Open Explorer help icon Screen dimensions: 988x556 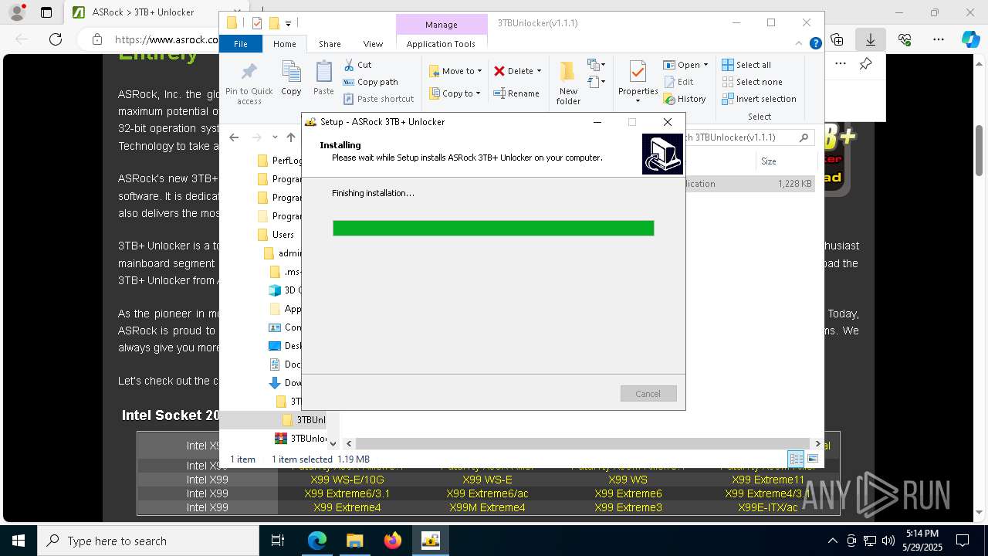click(815, 44)
